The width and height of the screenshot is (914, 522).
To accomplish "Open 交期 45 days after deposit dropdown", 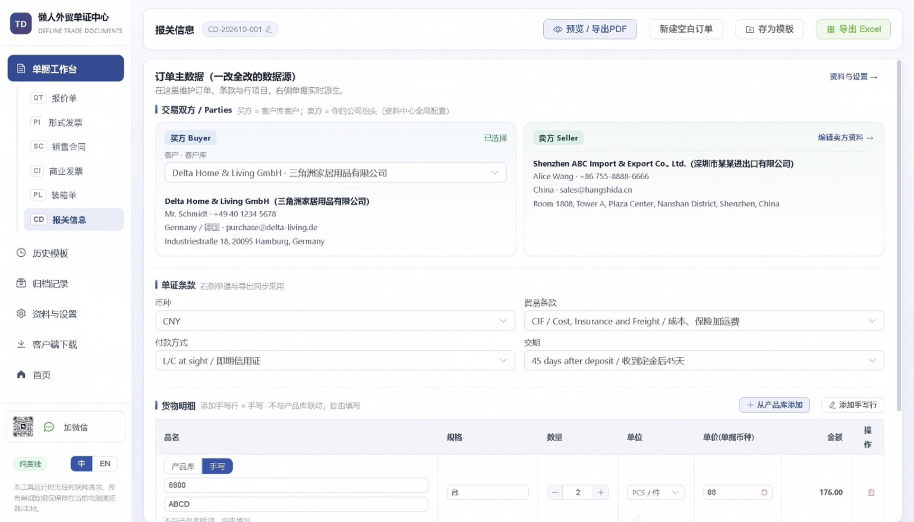I will click(703, 360).
